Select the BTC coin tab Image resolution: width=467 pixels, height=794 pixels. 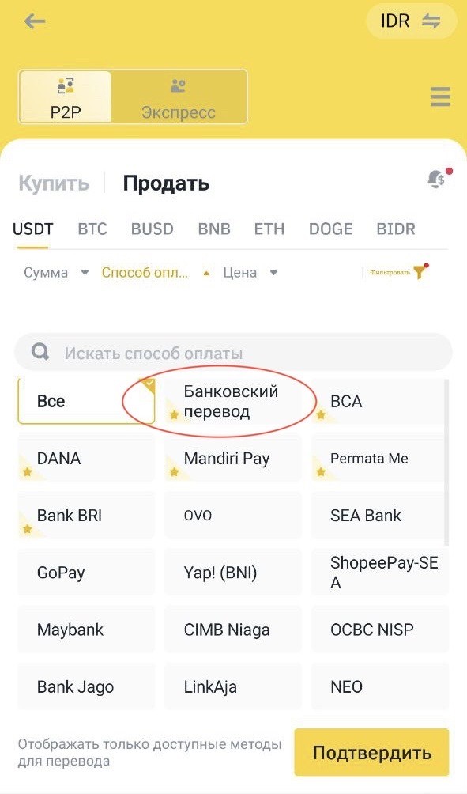[x=92, y=229]
